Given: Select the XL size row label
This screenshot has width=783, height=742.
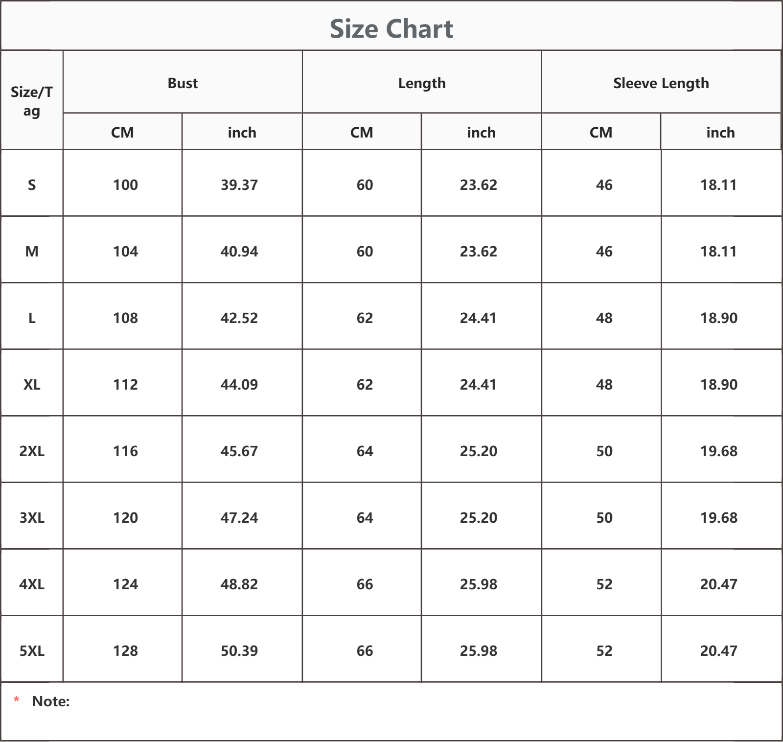Looking at the screenshot, I should coord(32,384).
